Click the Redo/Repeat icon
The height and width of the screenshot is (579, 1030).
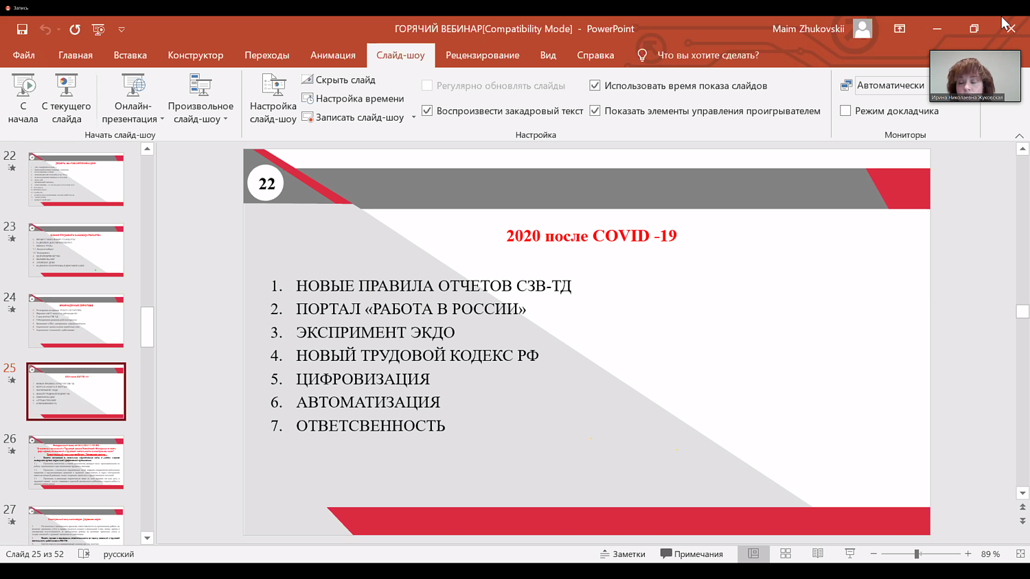(x=75, y=29)
